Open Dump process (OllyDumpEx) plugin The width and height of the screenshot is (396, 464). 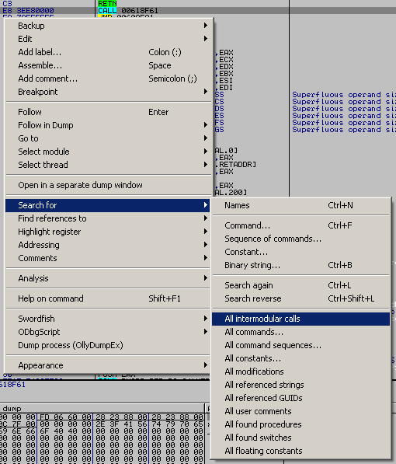point(108,345)
